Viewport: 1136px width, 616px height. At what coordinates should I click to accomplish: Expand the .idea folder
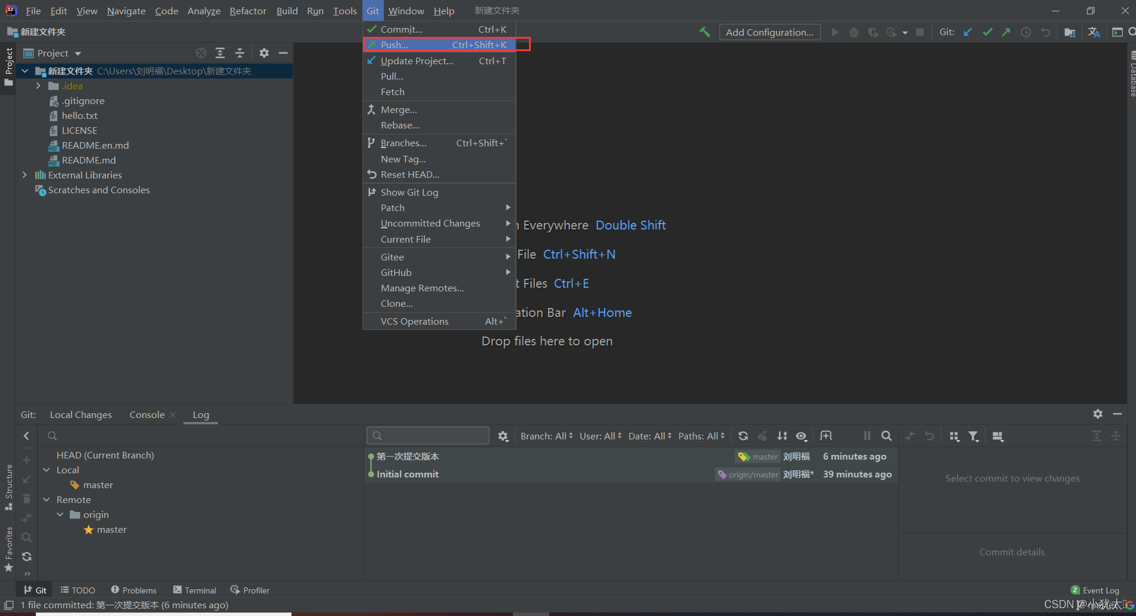[x=38, y=86]
